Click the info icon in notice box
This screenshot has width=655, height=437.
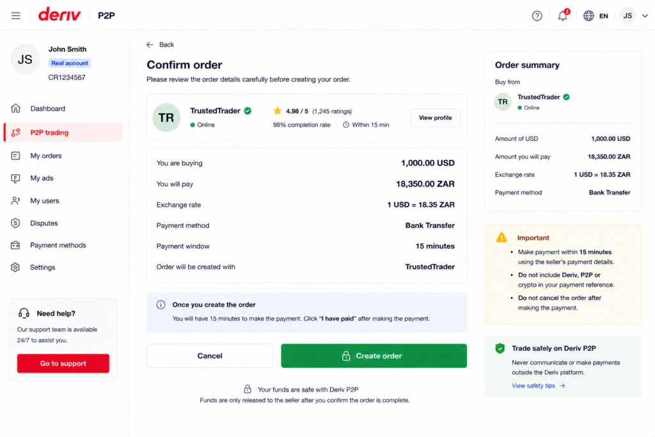(161, 305)
